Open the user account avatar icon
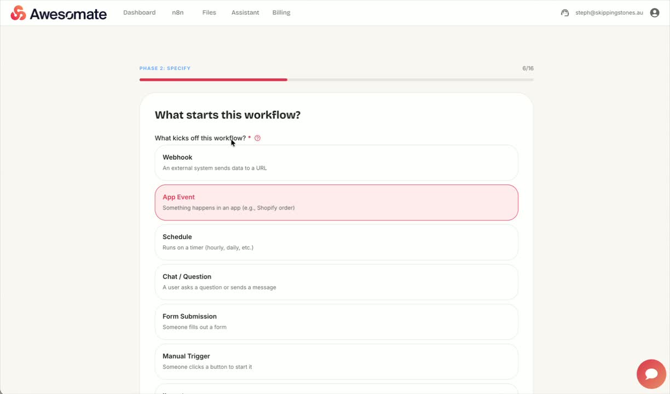The image size is (670, 394). (655, 13)
